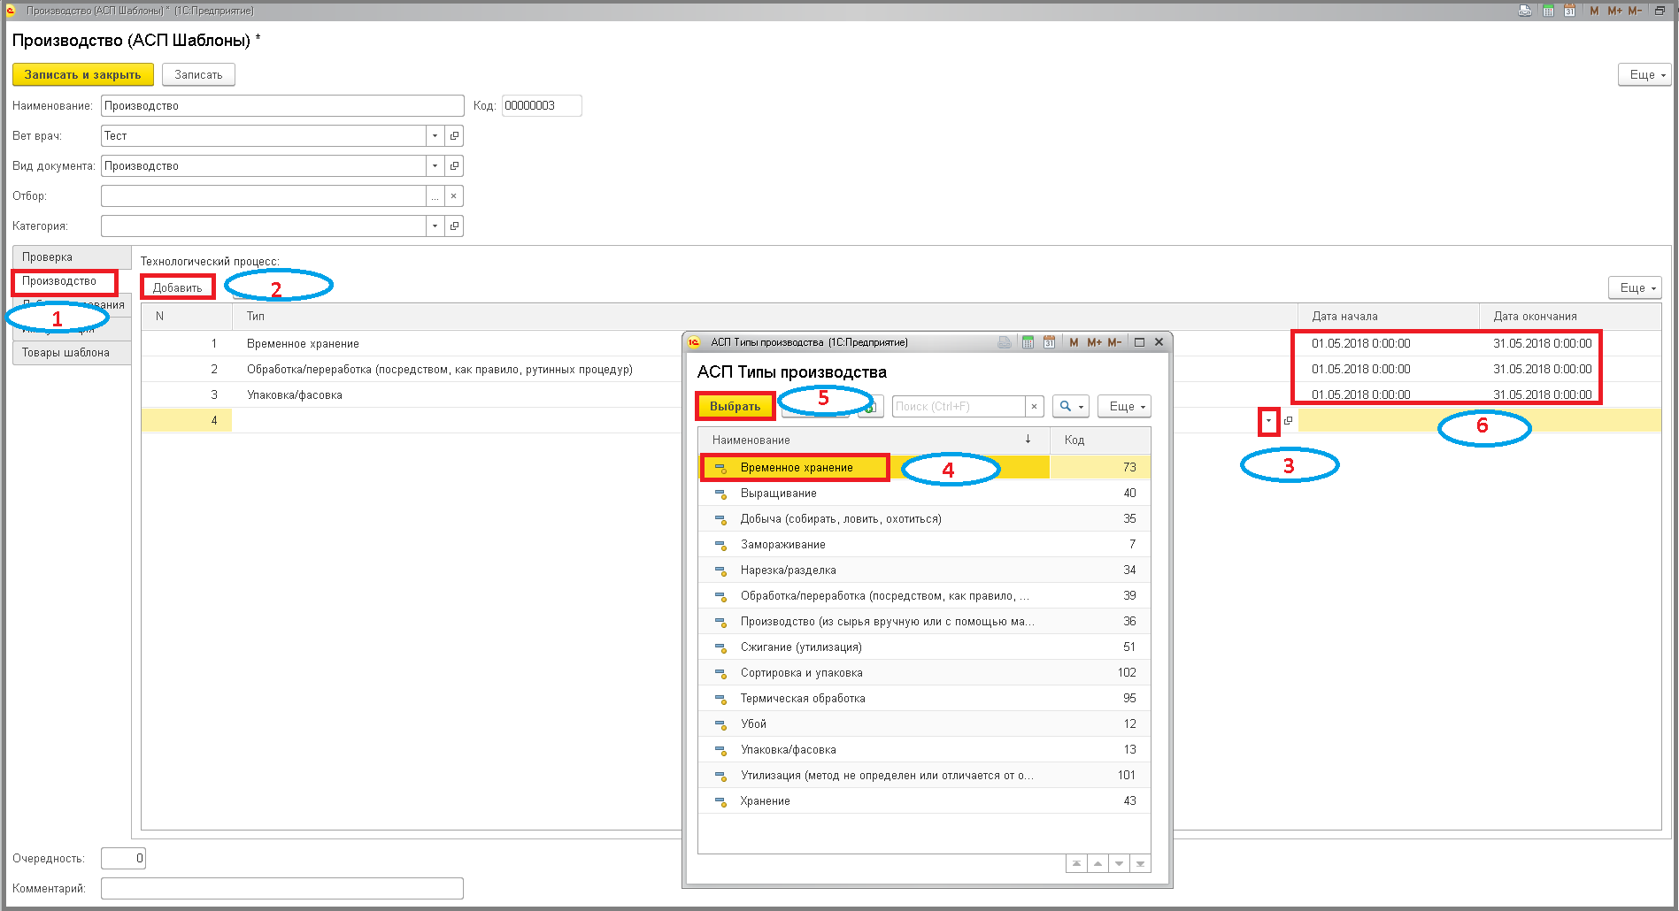Click 1C logo in main title bar
This screenshot has width=1679, height=911.
click(11, 11)
